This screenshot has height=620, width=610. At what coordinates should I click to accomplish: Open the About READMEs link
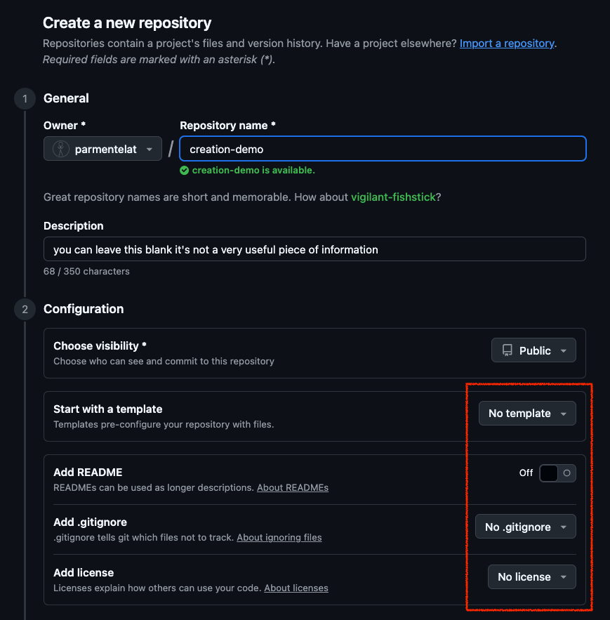point(293,487)
